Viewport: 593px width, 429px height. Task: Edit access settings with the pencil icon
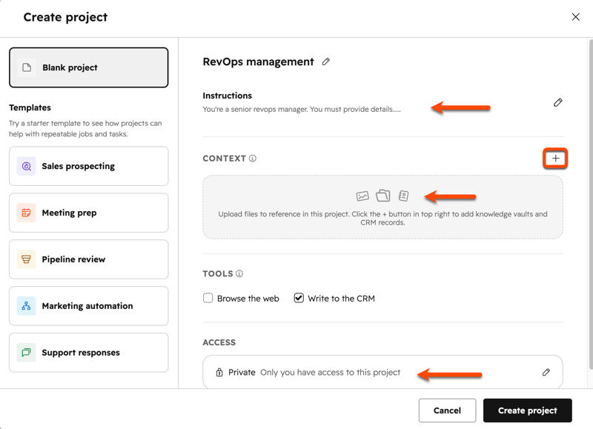pos(546,372)
